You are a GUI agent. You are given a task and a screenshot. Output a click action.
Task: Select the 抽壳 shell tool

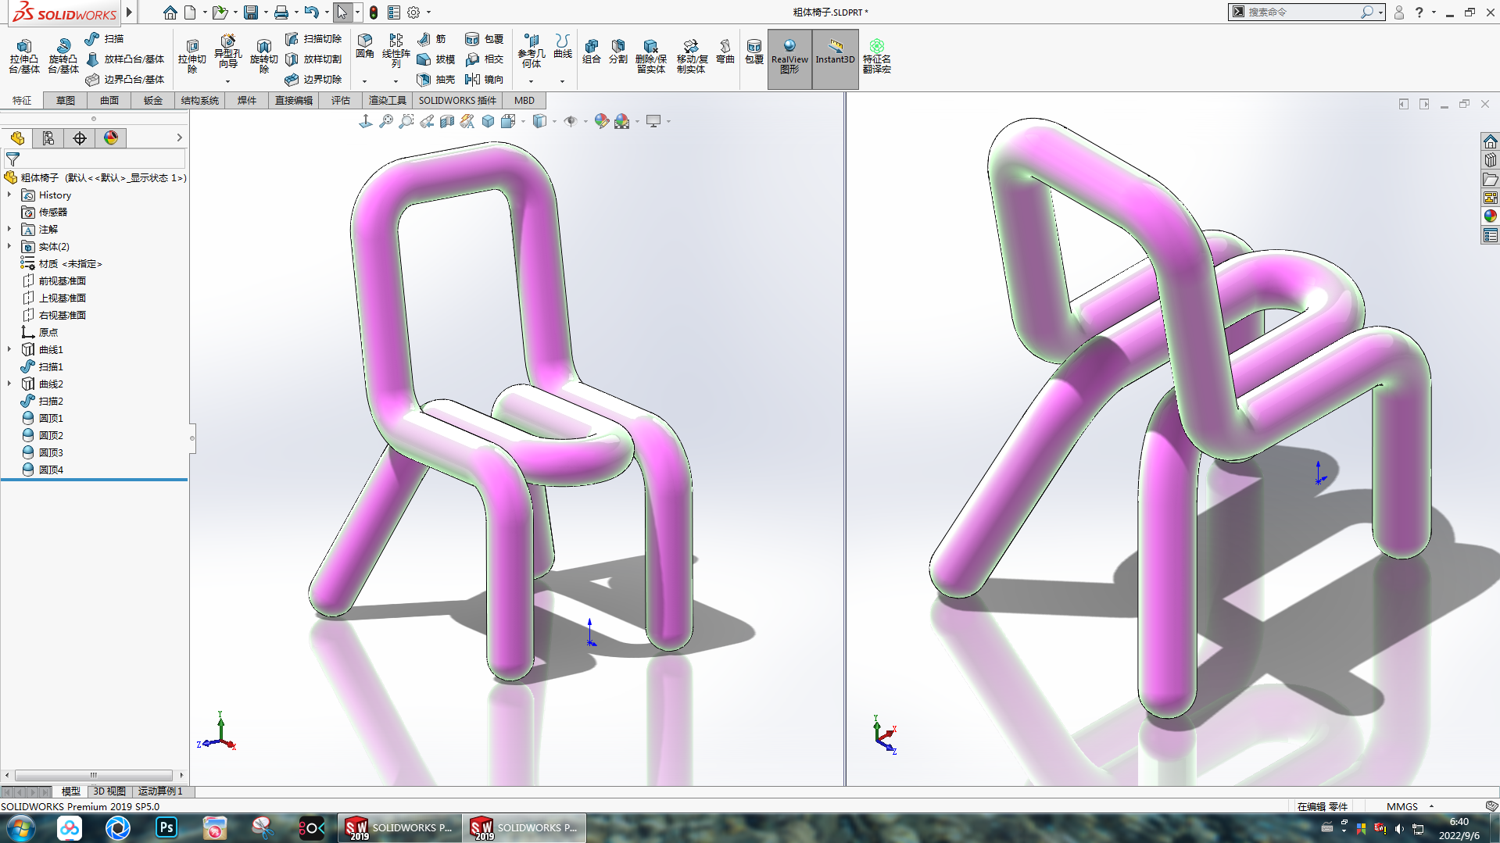point(436,80)
